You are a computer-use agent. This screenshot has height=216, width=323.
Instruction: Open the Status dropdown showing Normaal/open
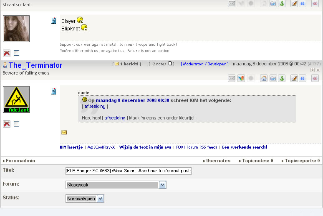click(x=85, y=199)
